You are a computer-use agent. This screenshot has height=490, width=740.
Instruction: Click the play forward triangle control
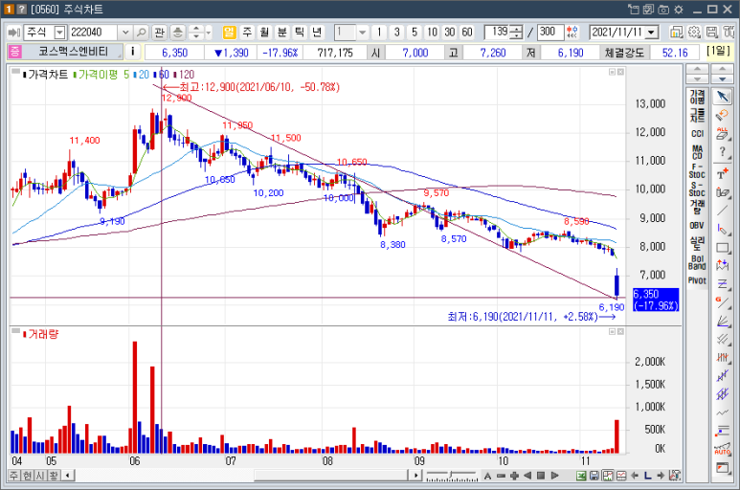pos(555,476)
